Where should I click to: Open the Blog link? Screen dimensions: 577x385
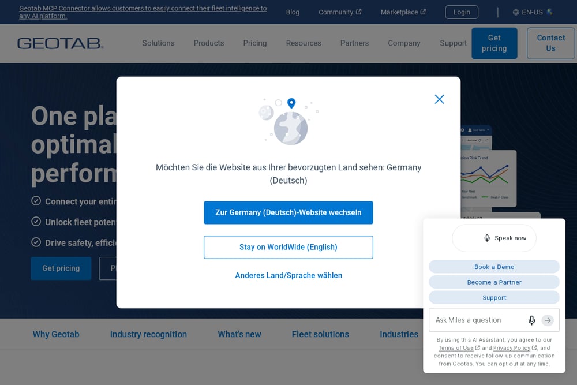click(x=293, y=12)
